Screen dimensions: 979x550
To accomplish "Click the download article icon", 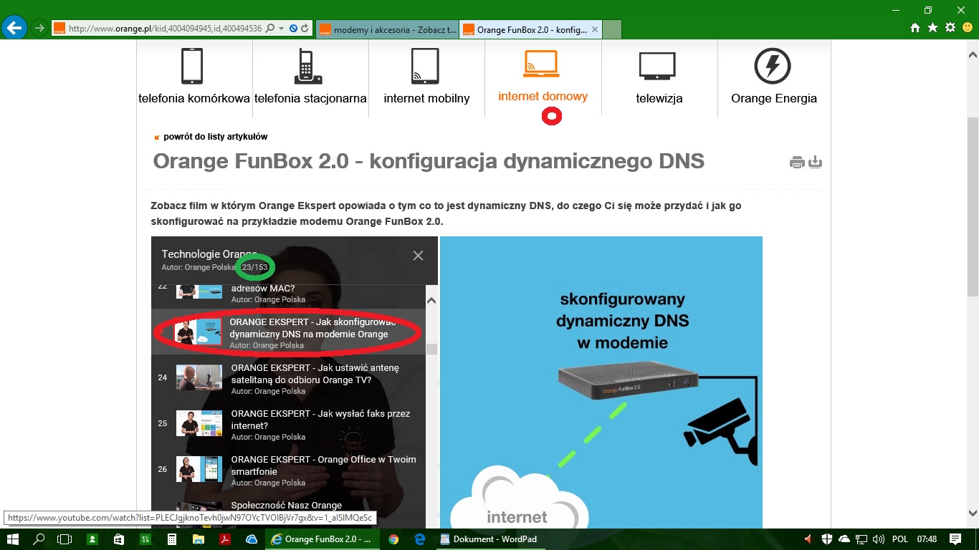I will [x=815, y=163].
